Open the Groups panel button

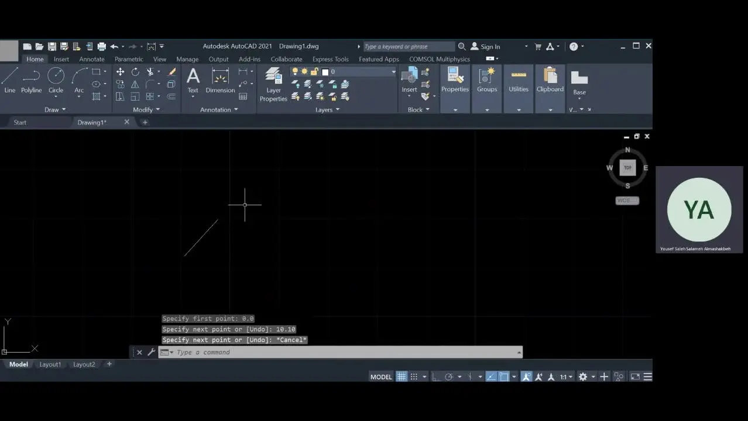487,80
